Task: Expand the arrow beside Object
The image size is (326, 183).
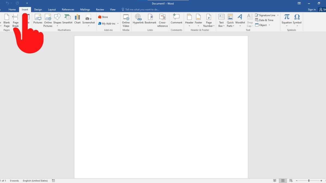Action: (269, 25)
